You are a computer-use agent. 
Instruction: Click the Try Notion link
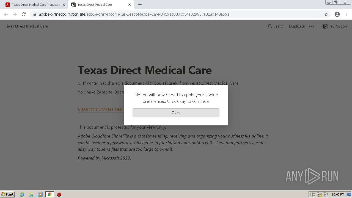335,26
